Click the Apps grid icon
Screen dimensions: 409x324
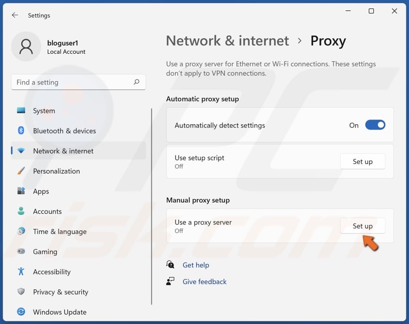click(x=21, y=191)
